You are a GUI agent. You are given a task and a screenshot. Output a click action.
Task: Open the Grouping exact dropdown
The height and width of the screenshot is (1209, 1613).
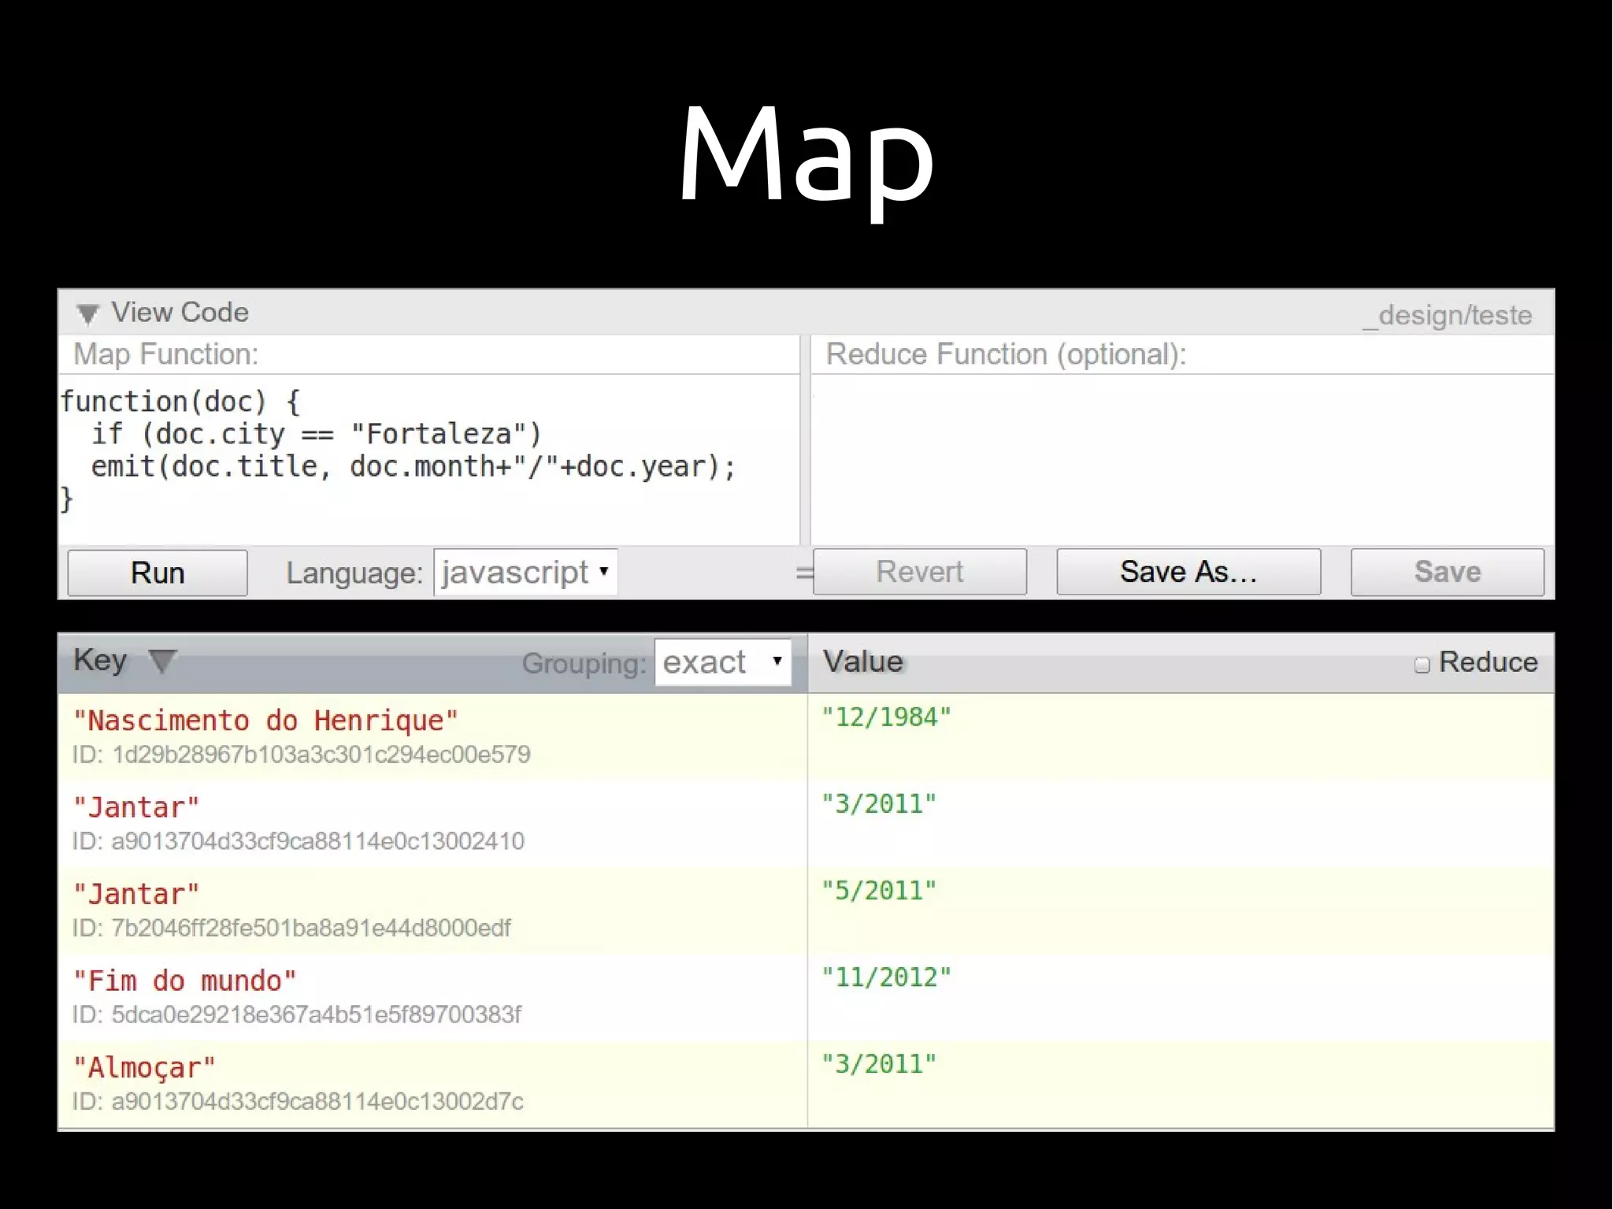[722, 662]
